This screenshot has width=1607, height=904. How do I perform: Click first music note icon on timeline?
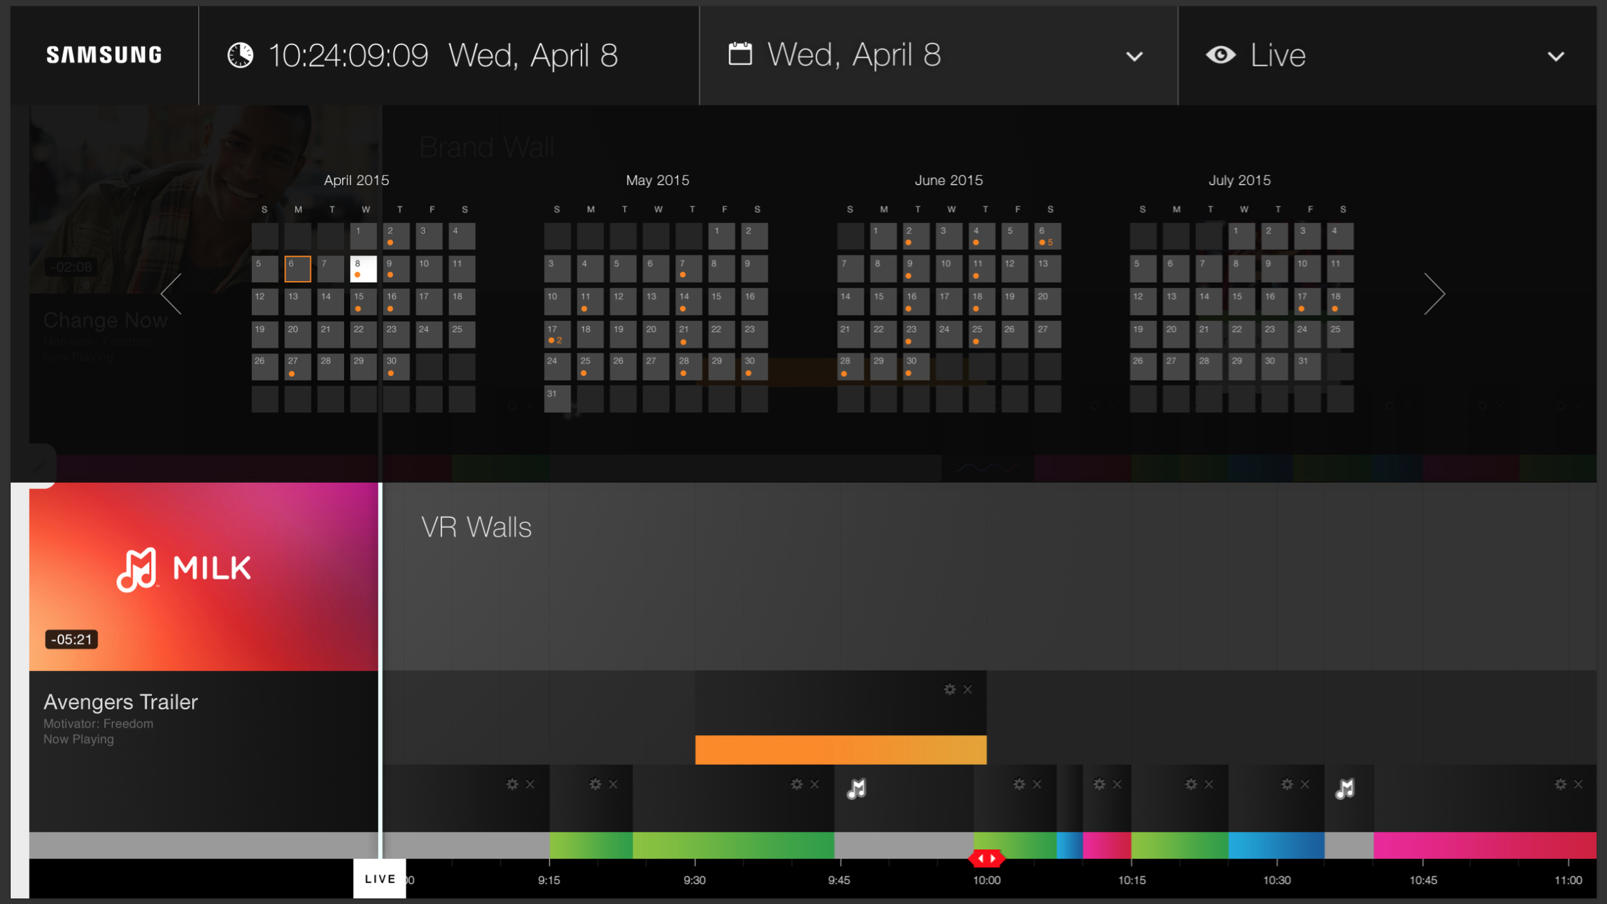(856, 788)
